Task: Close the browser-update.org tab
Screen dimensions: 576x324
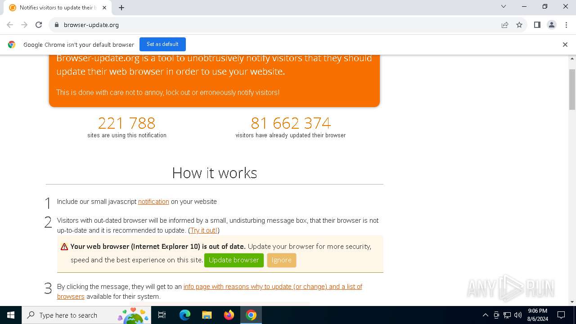Action: (x=105, y=8)
